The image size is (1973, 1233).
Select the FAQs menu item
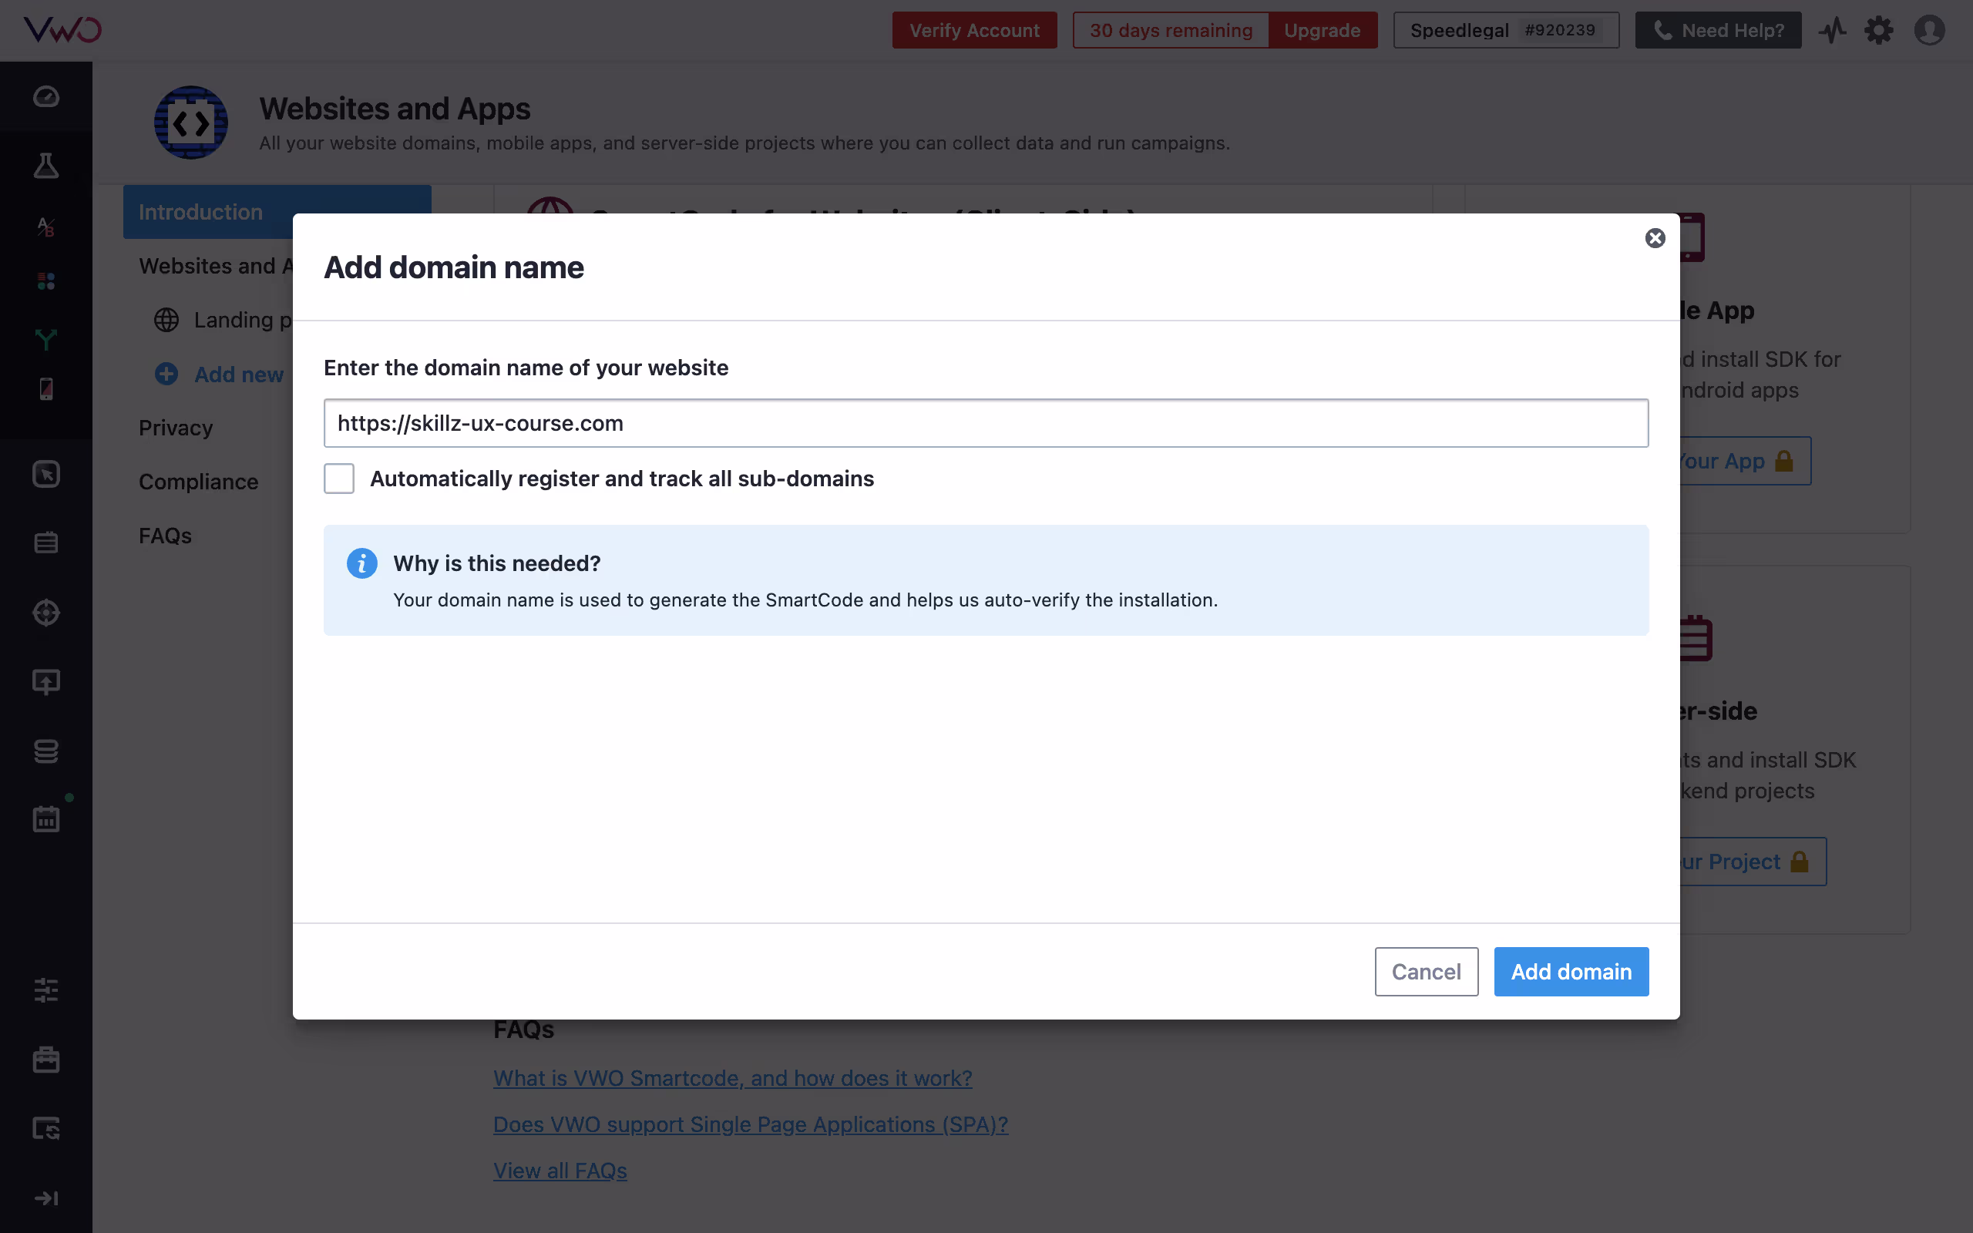(165, 536)
